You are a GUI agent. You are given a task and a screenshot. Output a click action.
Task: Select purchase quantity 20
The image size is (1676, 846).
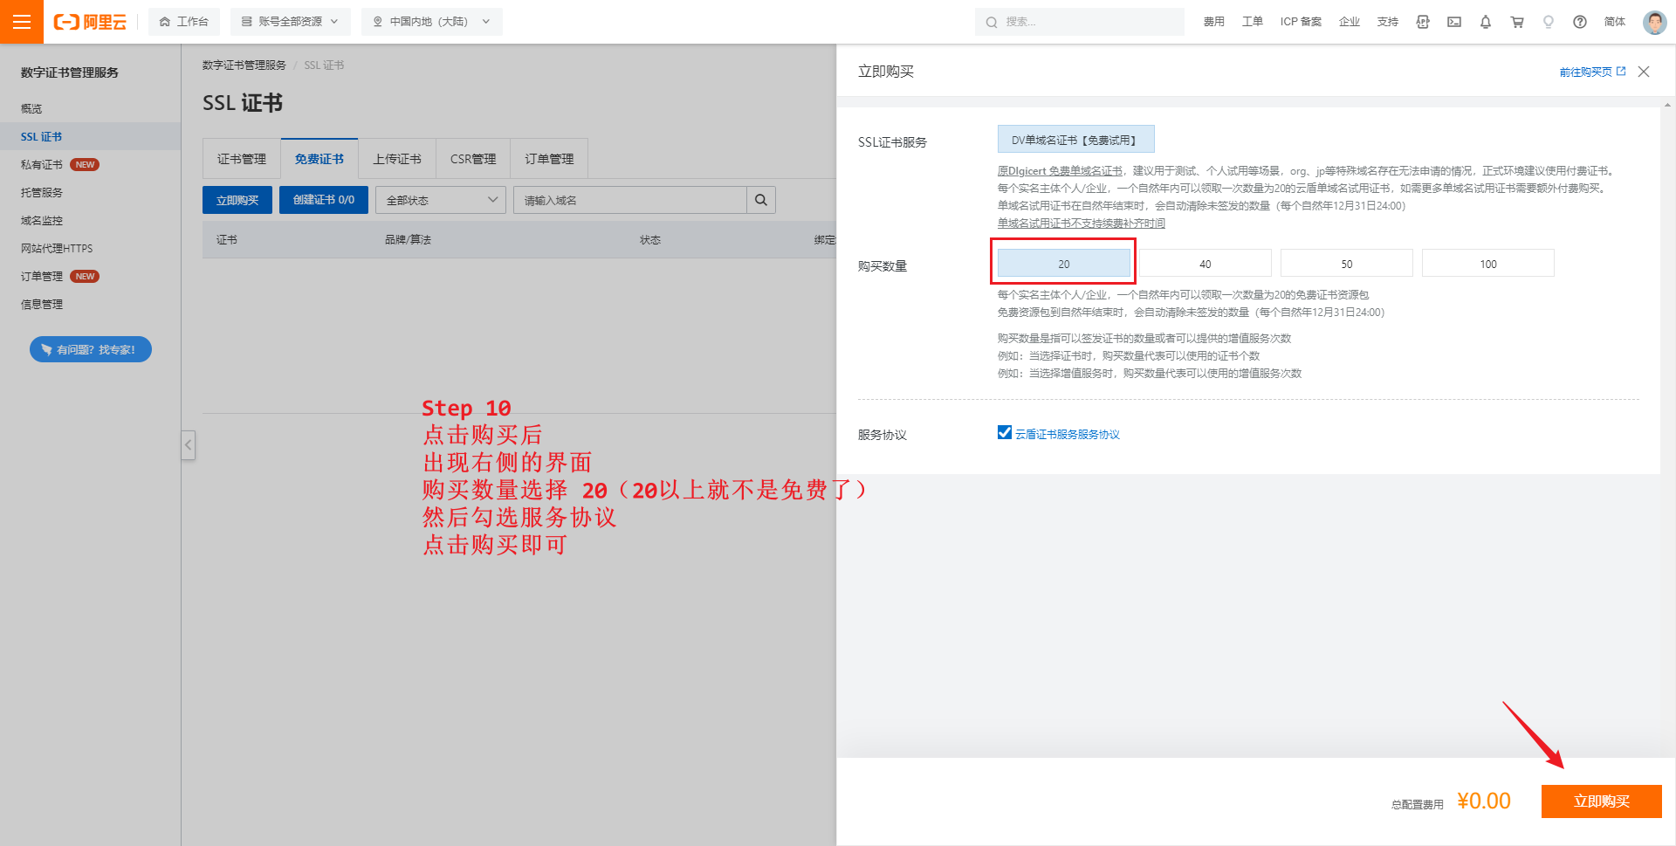(1064, 264)
